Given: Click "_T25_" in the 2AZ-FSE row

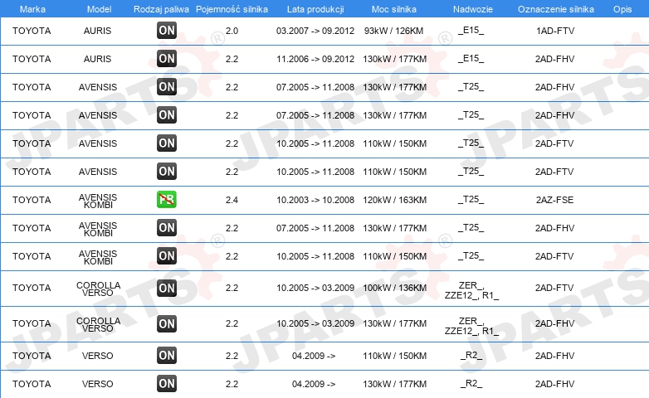Looking at the screenshot, I should (x=471, y=199).
